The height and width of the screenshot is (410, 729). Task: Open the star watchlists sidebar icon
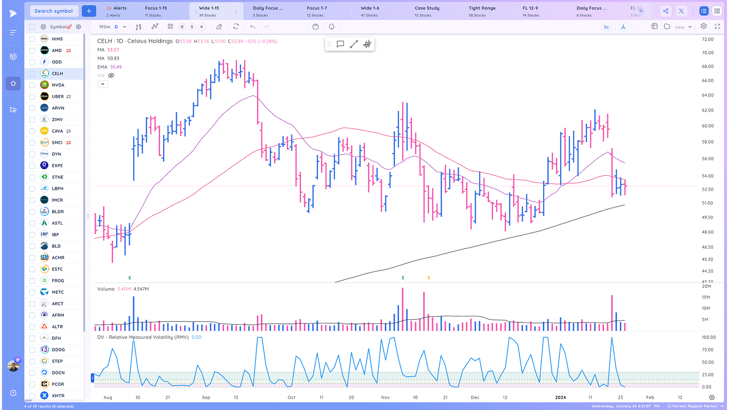pos(13,84)
